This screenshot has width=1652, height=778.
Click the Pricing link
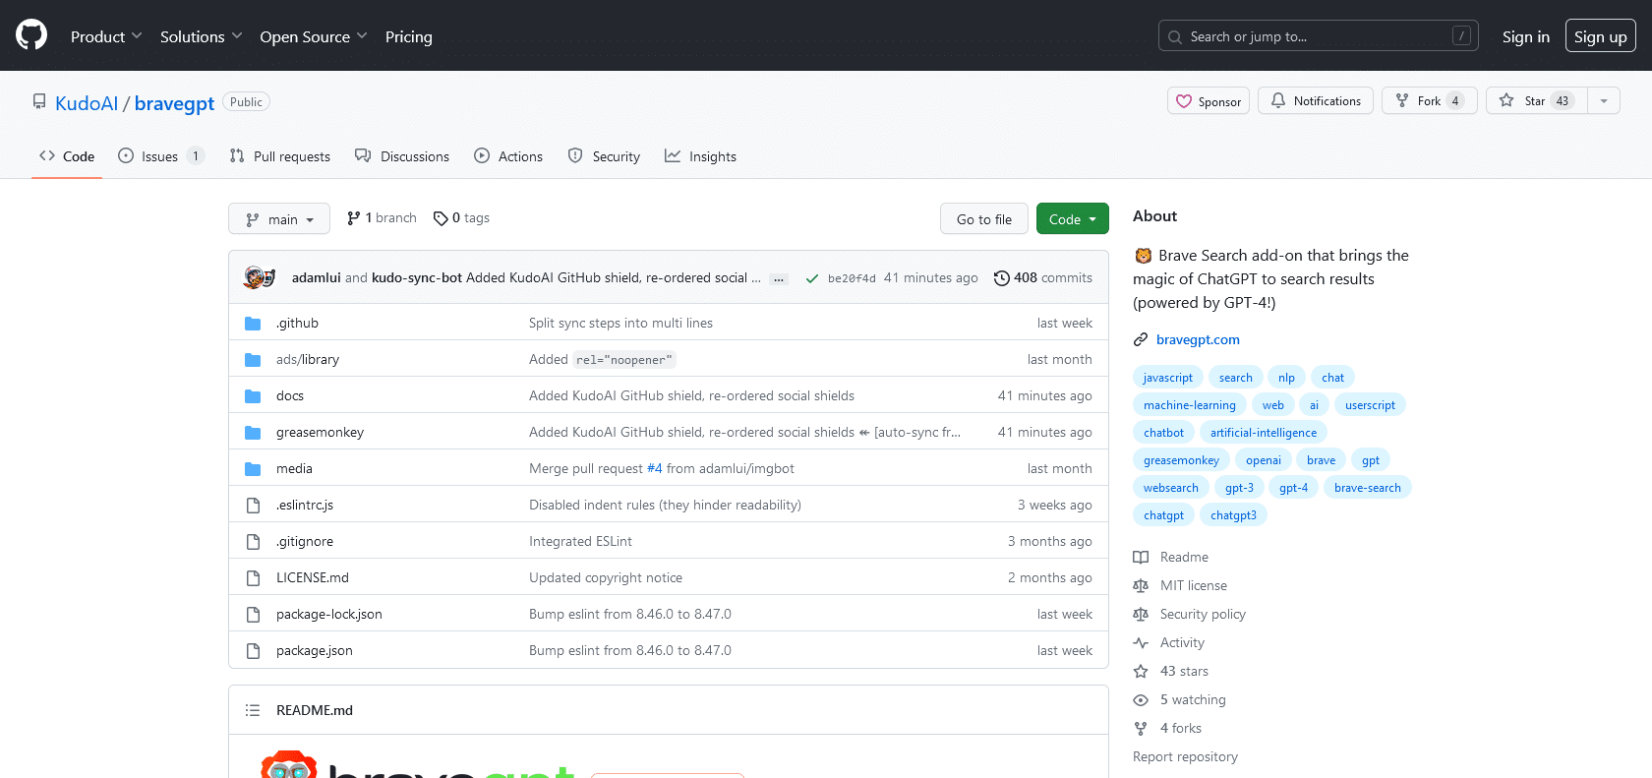[409, 36]
